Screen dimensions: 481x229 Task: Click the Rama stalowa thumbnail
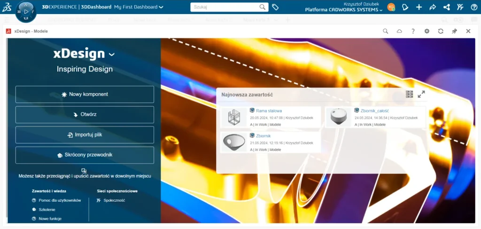tap(234, 117)
